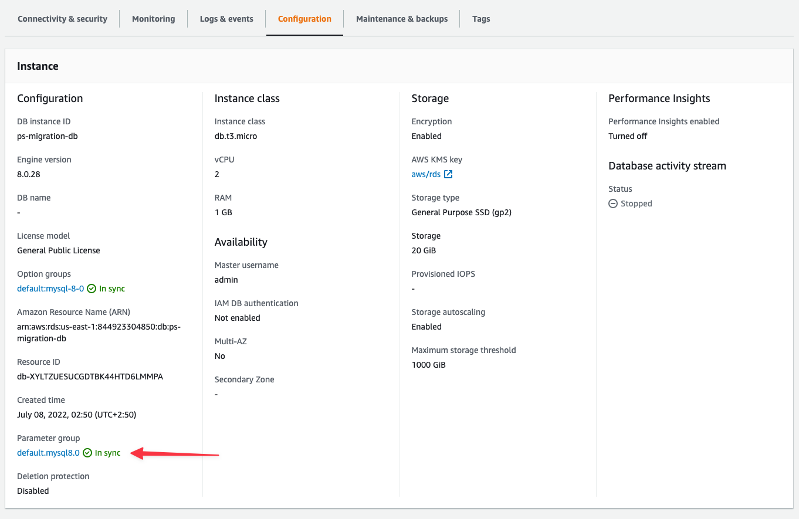Click the external link icon beside aws/rds
This screenshot has height=519, width=799.
tap(448, 174)
